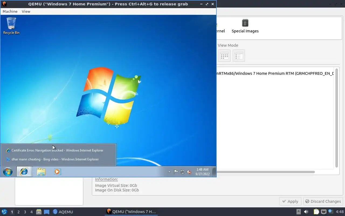The width and height of the screenshot is (345, 216).
Task: Switch to workspace 2 on host panel
Action: 18,212
